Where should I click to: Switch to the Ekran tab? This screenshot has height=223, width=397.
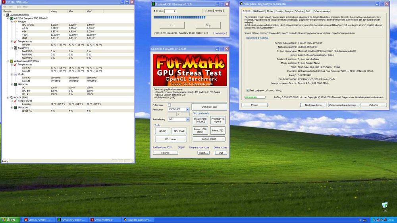[270, 11]
